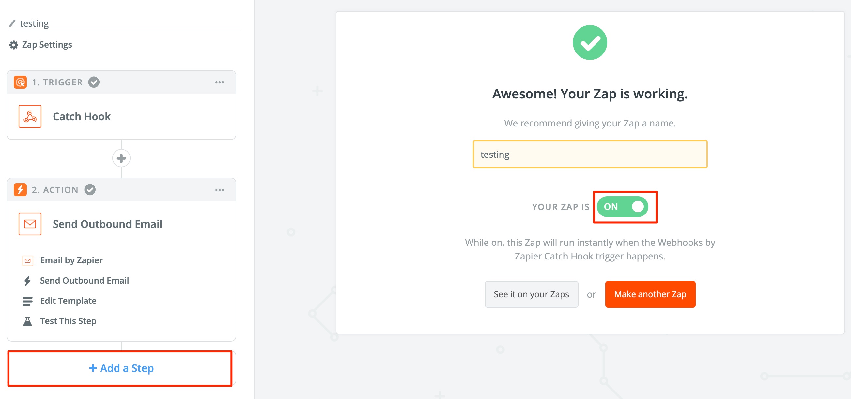Click the Webhooks Catch Hook icon
Viewport: 851px width, 399px height.
click(x=30, y=116)
